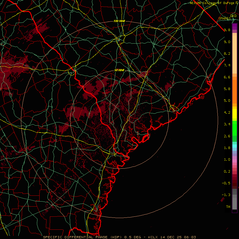This screenshot has height=239, width=239.
Task: Click the 5.0 scale value
Action: tap(227, 101)
